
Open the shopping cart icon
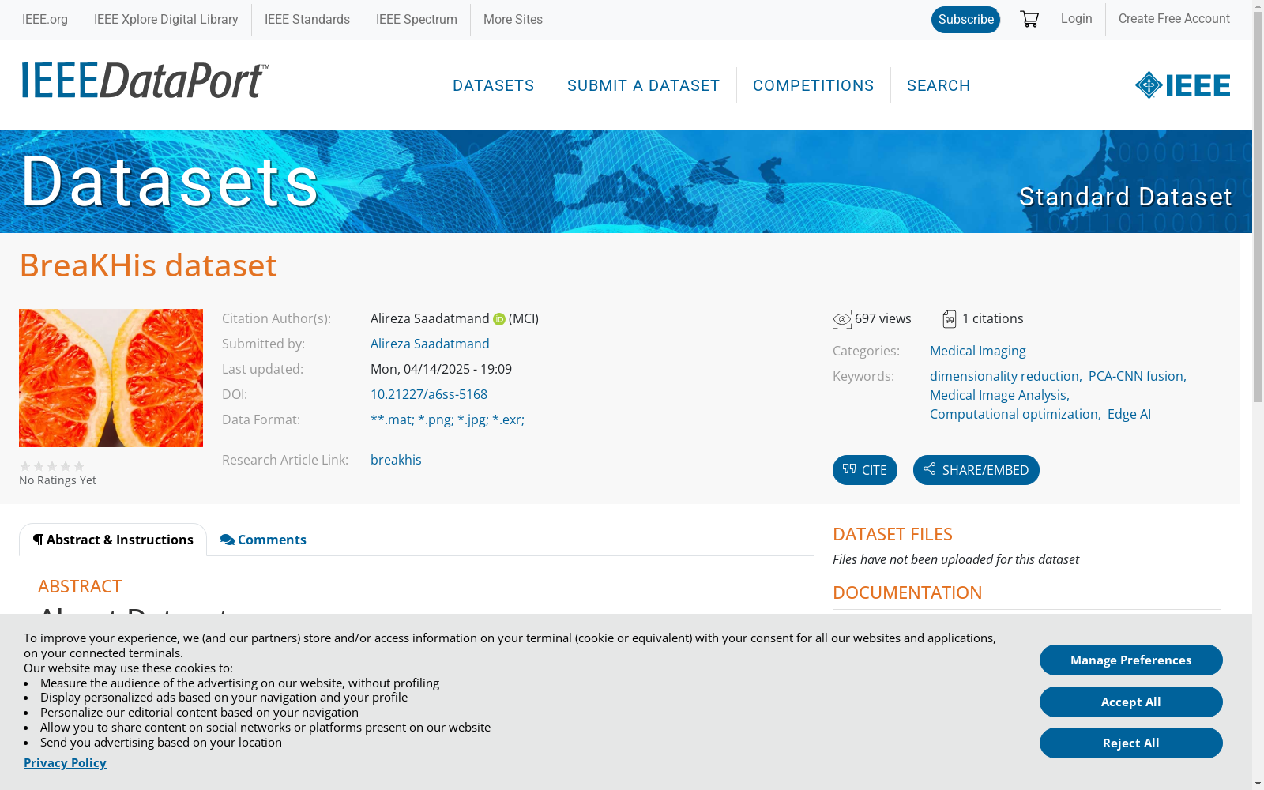click(x=1029, y=19)
